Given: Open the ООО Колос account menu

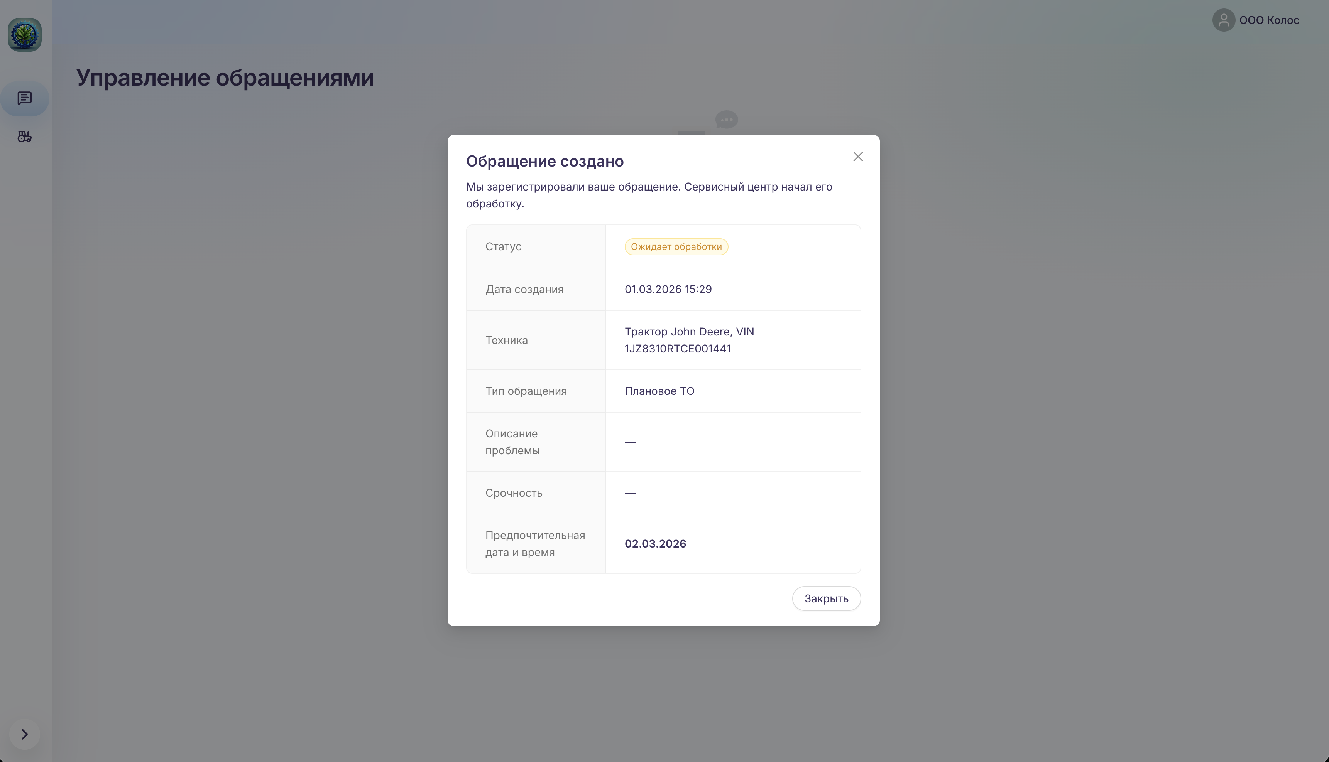Looking at the screenshot, I should (x=1269, y=20).
